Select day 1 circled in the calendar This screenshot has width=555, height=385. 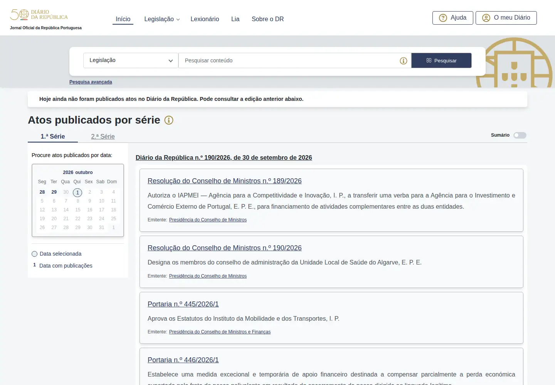click(77, 192)
